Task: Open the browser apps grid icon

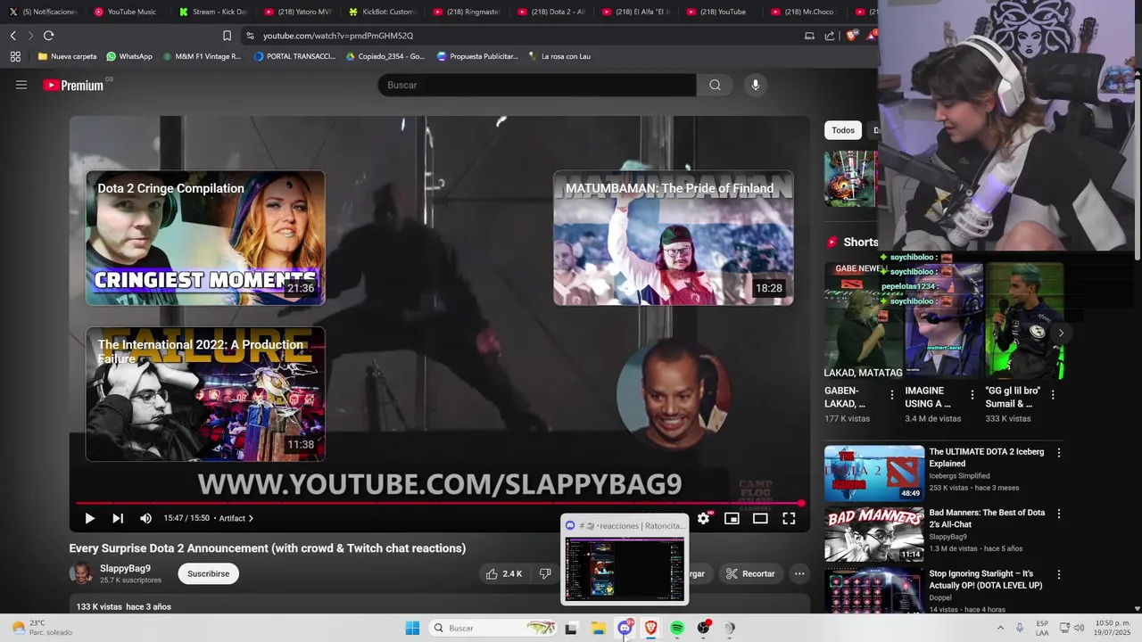Action: tap(15, 56)
